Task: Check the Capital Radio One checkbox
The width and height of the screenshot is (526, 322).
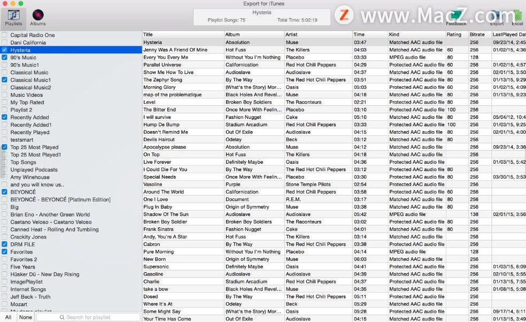Action: pyautogui.click(x=4, y=35)
